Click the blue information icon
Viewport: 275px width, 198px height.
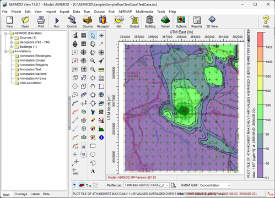click(101, 137)
